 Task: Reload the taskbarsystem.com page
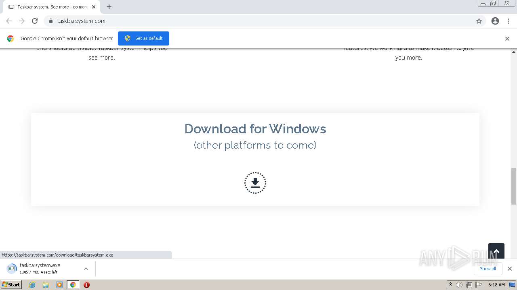[35, 21]
